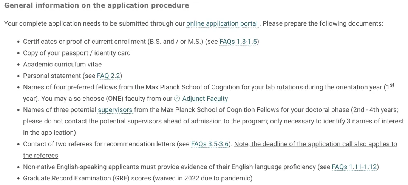Click the Copy of your passport bullet text
Image resolution: width=408 pixels, height=185 pixels.
pos(77,53)
